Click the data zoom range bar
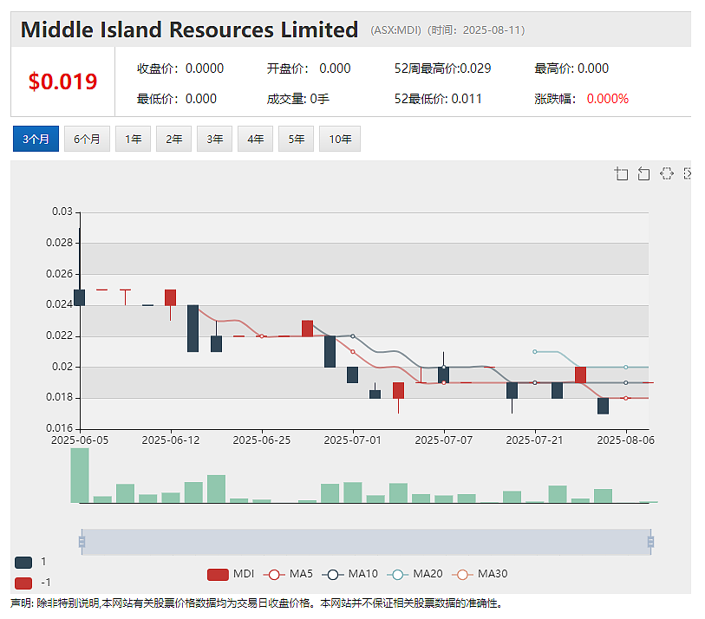Viewport: 705px width, 619px height. pyautogui.click(x=366, y=542)
